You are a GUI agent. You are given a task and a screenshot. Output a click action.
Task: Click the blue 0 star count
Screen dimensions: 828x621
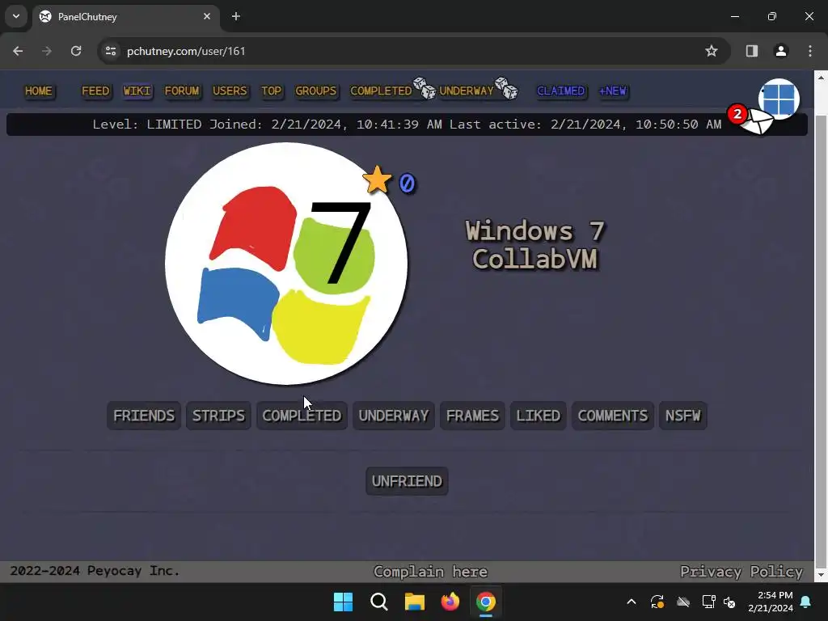click(408, 184)
